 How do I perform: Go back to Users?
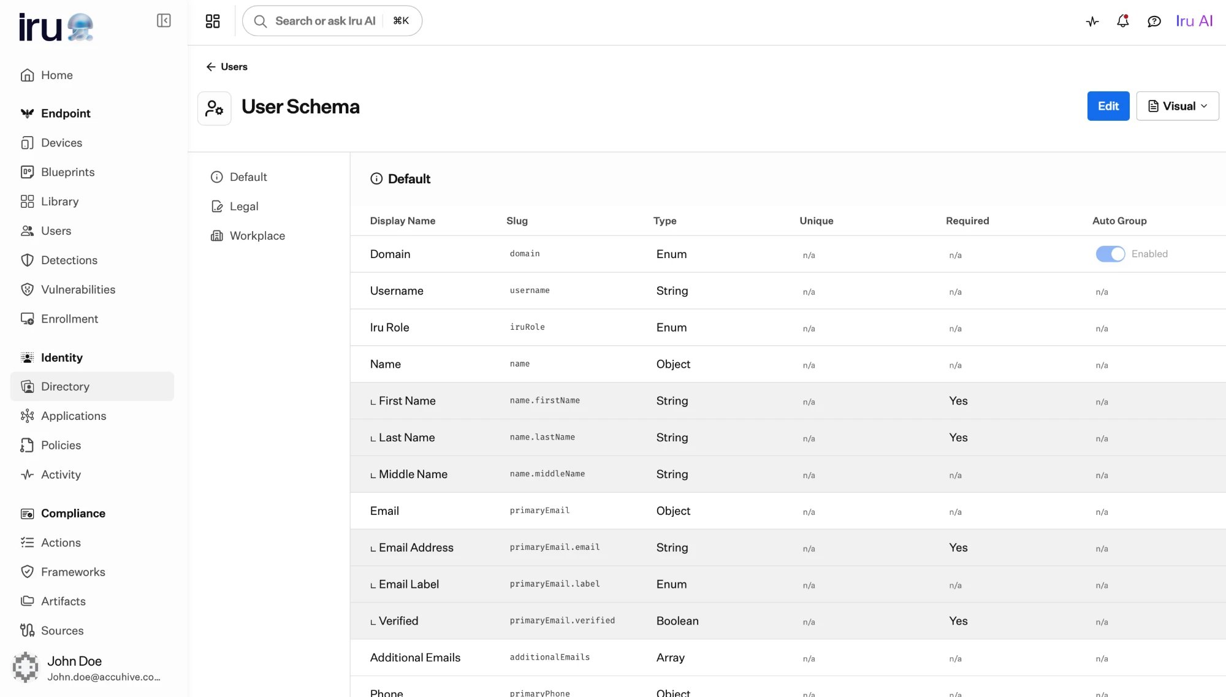pos(227,67)
